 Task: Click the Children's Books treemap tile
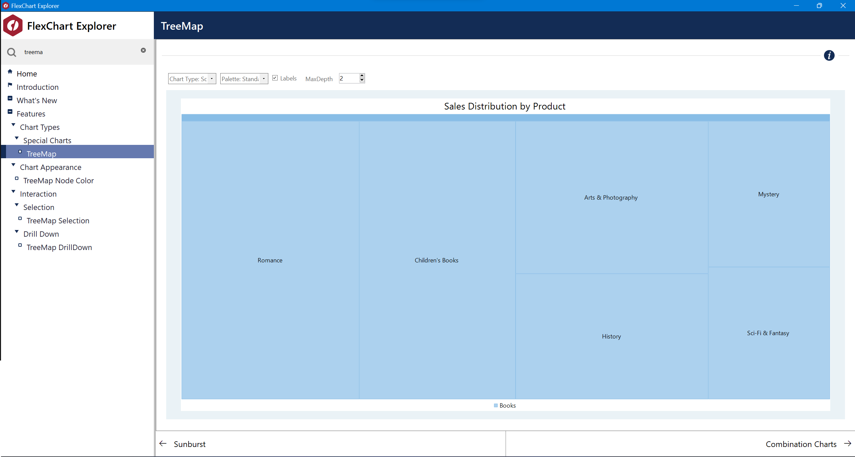(x=437, y=260)
